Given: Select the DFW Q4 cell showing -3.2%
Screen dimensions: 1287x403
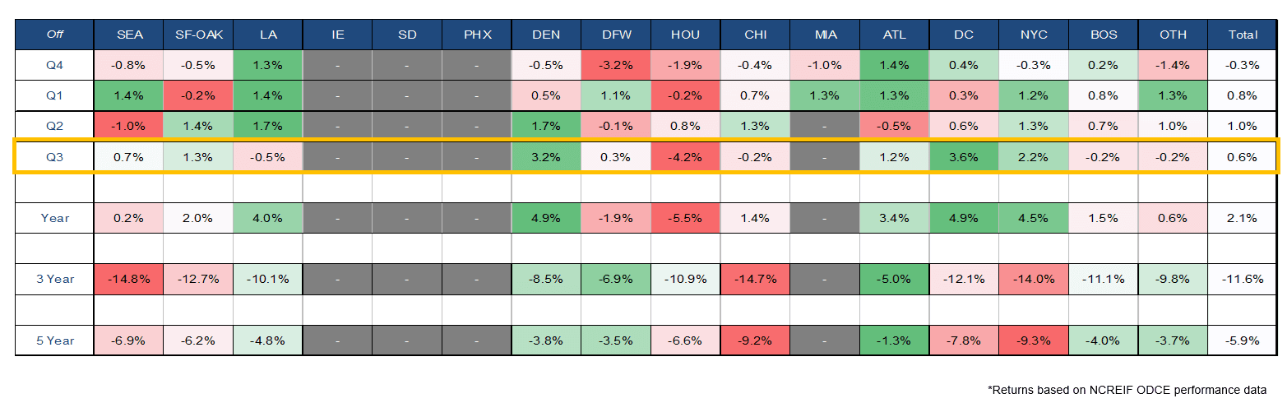Looking at the screenshot, I should point(615,65).
